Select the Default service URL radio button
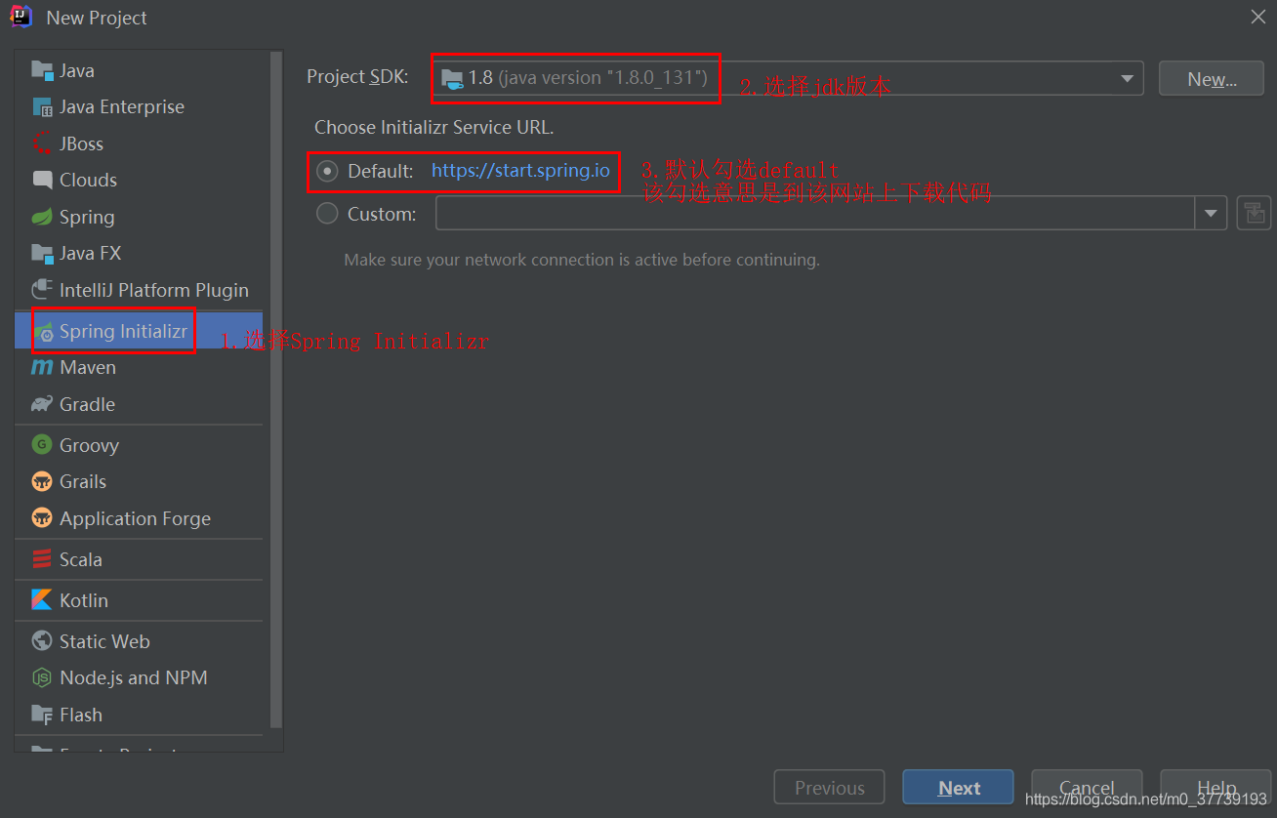 pyautogui.click(x=327, y=172)
